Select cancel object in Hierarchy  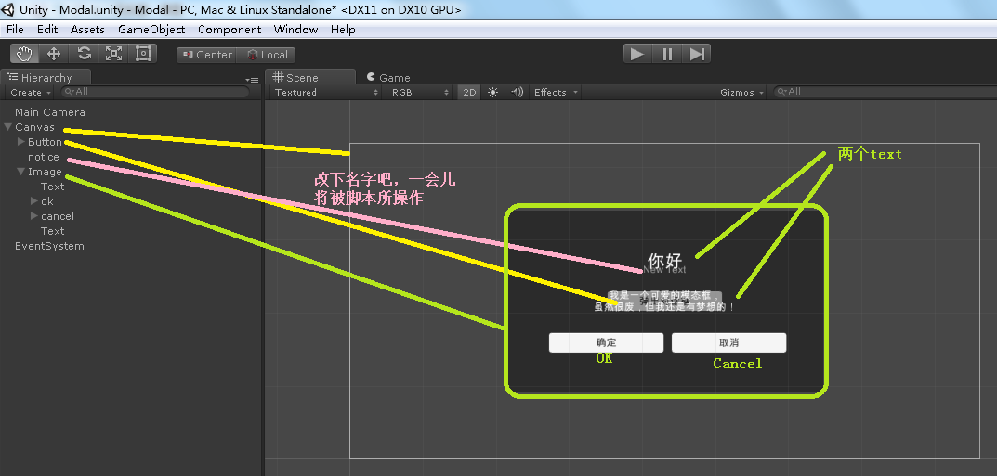coord(58,216)
